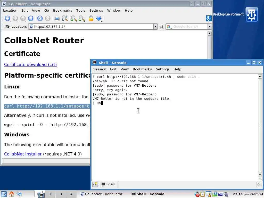Screen dimensions: 264x198
Task: Select the Shell tab in Konsole
Action: [x=108, y=184]
